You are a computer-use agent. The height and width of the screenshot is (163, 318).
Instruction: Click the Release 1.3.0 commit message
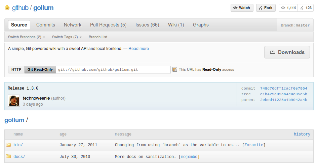[23, 88]
